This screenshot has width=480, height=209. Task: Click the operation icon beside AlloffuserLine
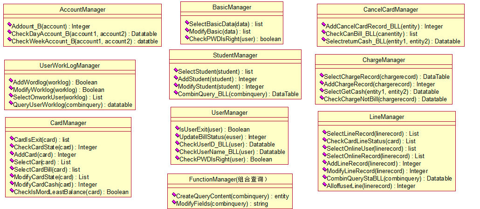[x=325, y=185]
